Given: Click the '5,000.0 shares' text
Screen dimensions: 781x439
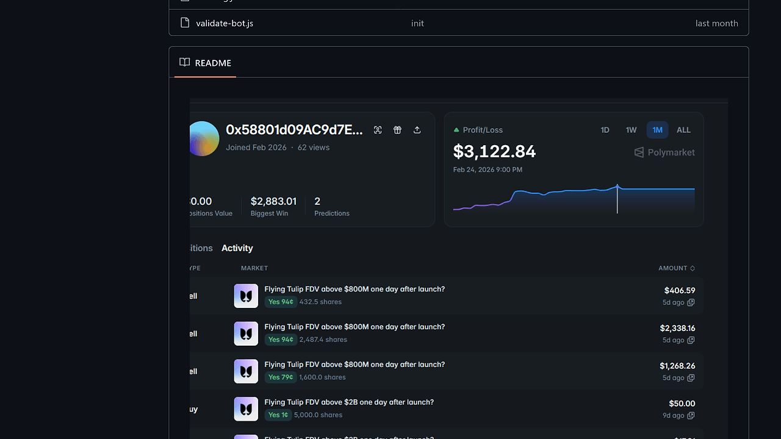Looking at the screenshot, I should pyautogui.click(x=318, y=415).
